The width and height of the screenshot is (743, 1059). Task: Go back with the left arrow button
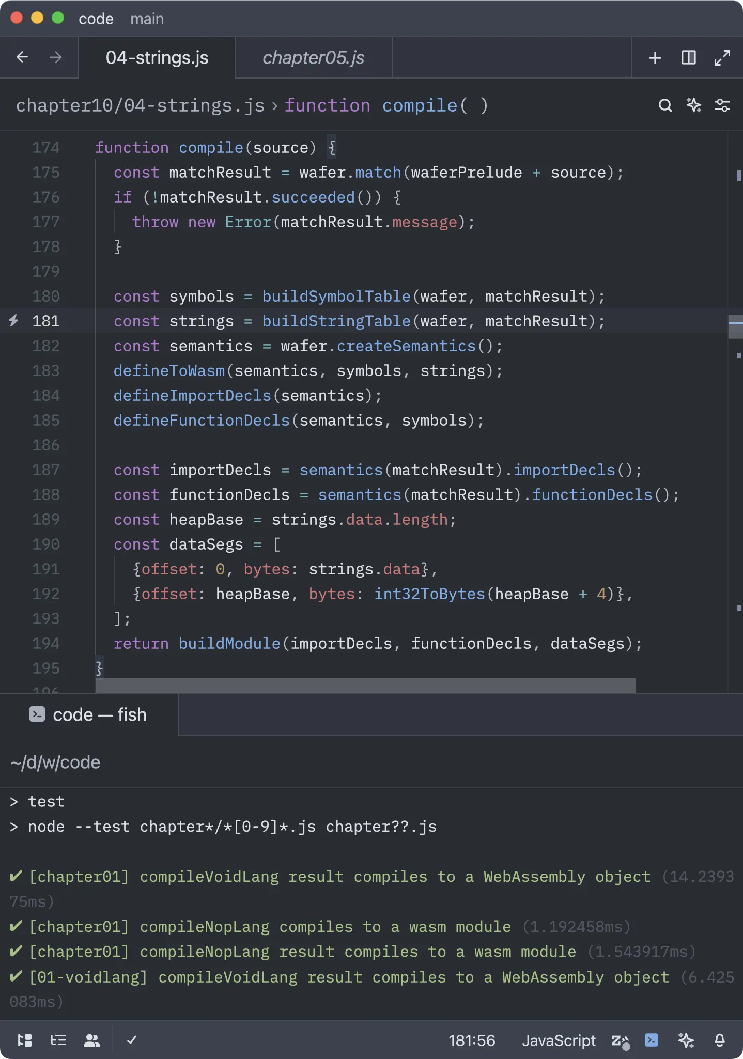pos(22,57)
